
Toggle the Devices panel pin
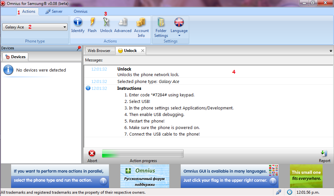(x=79, y=48)
